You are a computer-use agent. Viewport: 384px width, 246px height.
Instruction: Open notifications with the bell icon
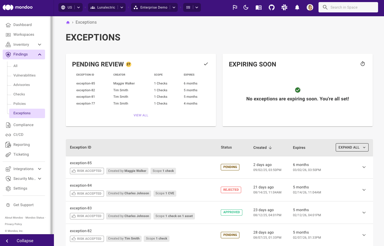297,7
